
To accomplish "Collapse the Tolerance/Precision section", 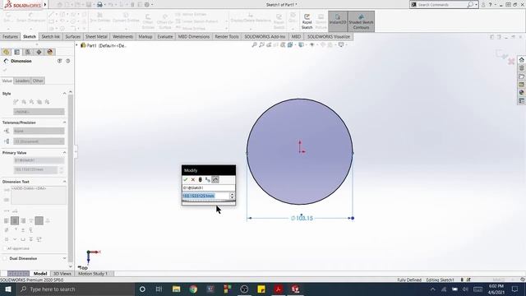I will [64, 123].
